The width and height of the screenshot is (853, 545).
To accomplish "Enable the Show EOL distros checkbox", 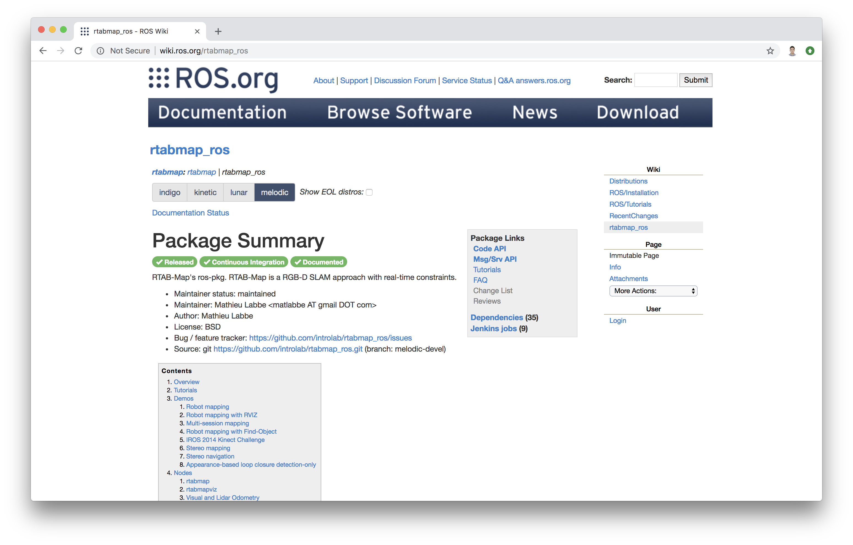I will pyautogui.click(x=369, y=192).
